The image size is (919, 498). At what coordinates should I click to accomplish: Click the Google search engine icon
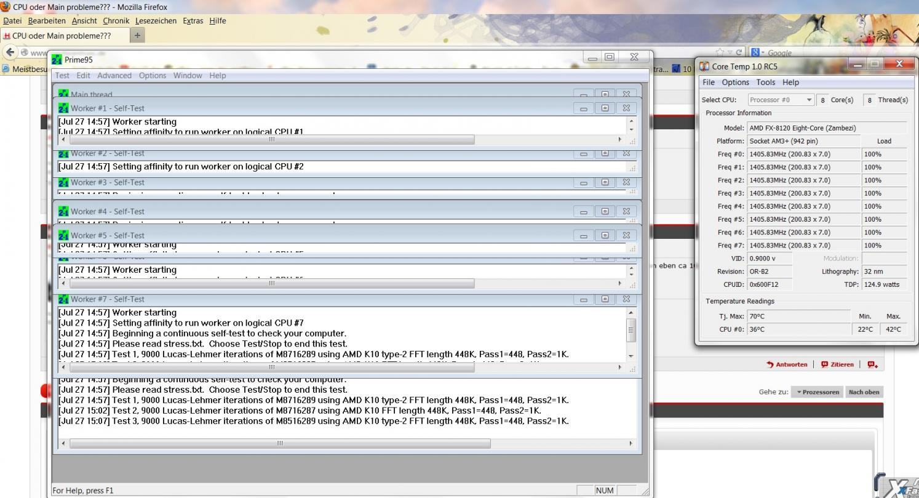click(755, 53)
